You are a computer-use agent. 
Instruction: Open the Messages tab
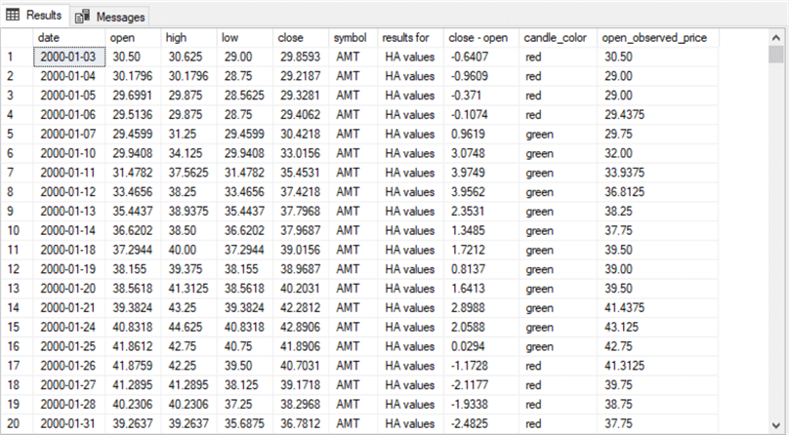coord(109,18)
